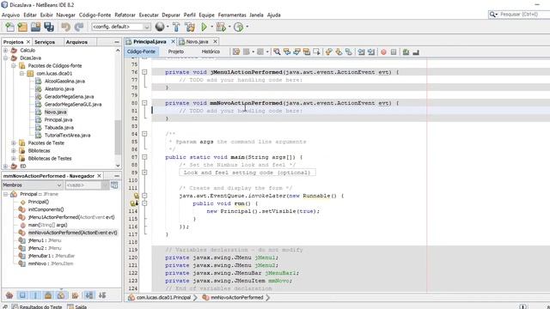
Task: Click the Save All toolbar icon
Action: [49, 27]
